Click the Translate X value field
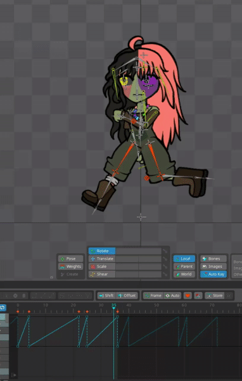The height and width of the screenshot is (381, 242). pos(127,258)
